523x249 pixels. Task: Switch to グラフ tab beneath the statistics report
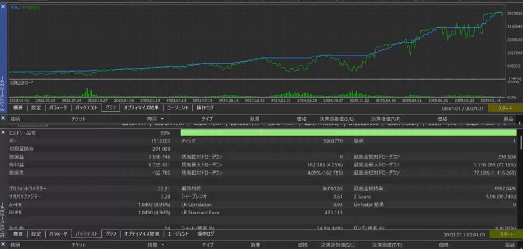click(x=111, y=234)
